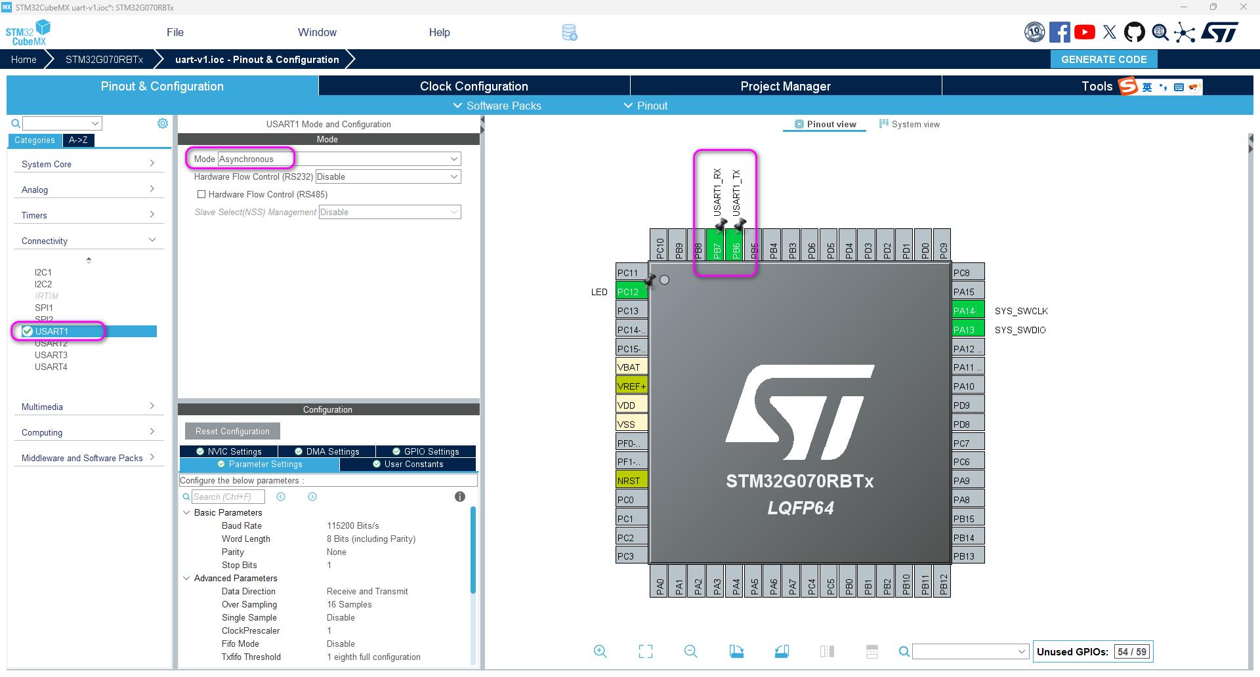Click the Reset Configuration button
1260x677 pixels.
232,431
